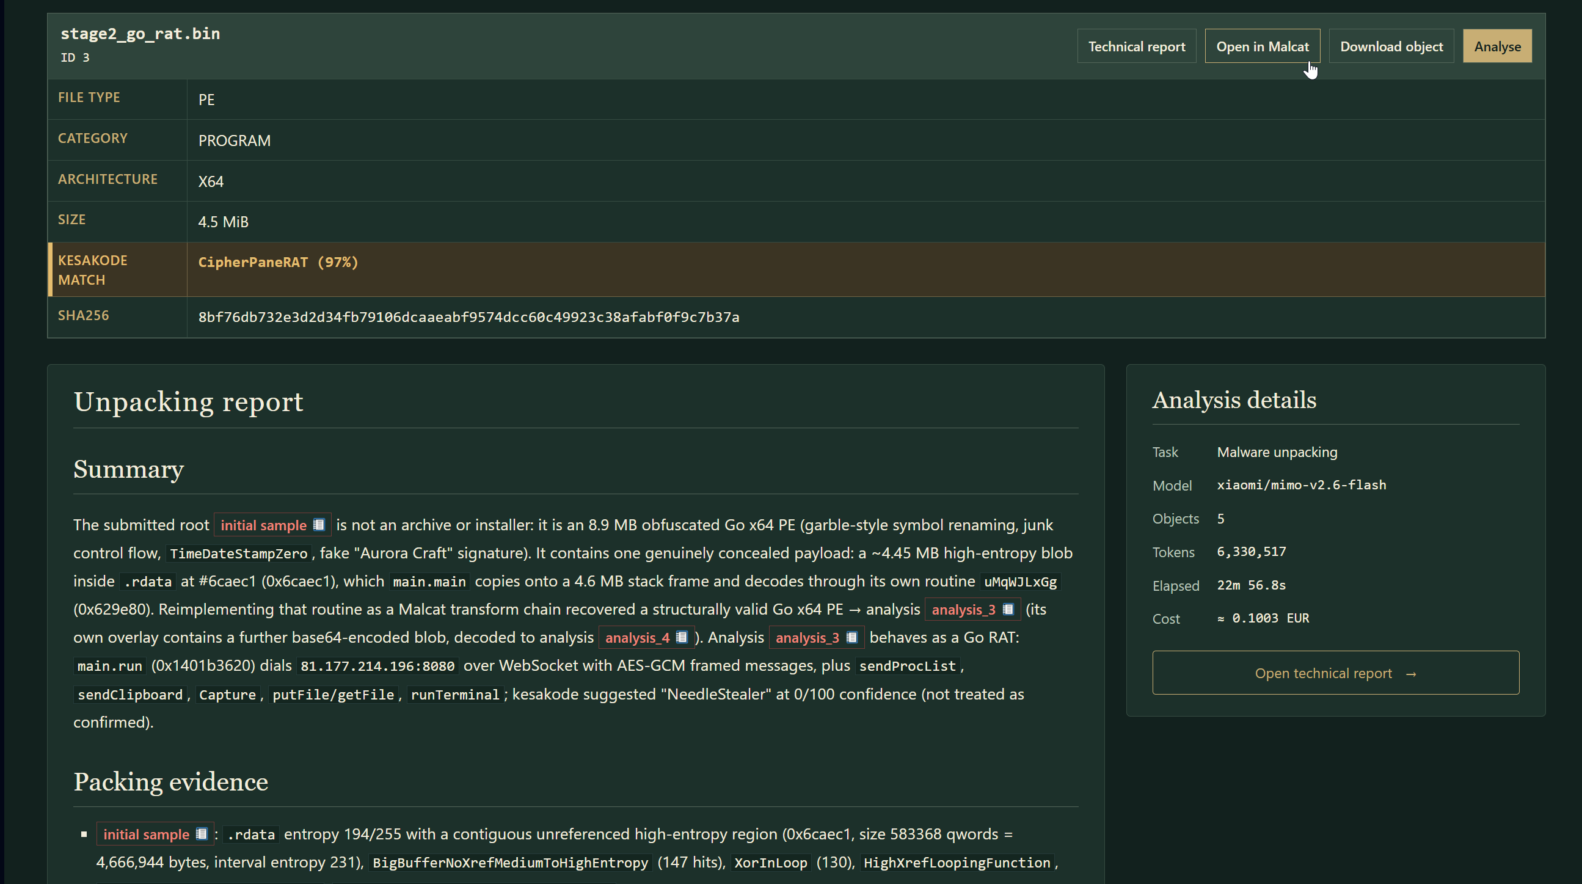Viewport: 1582px width, 884px height.
Task: Open technical report link in Analysis details
Action: click(x=1335, y=673)
